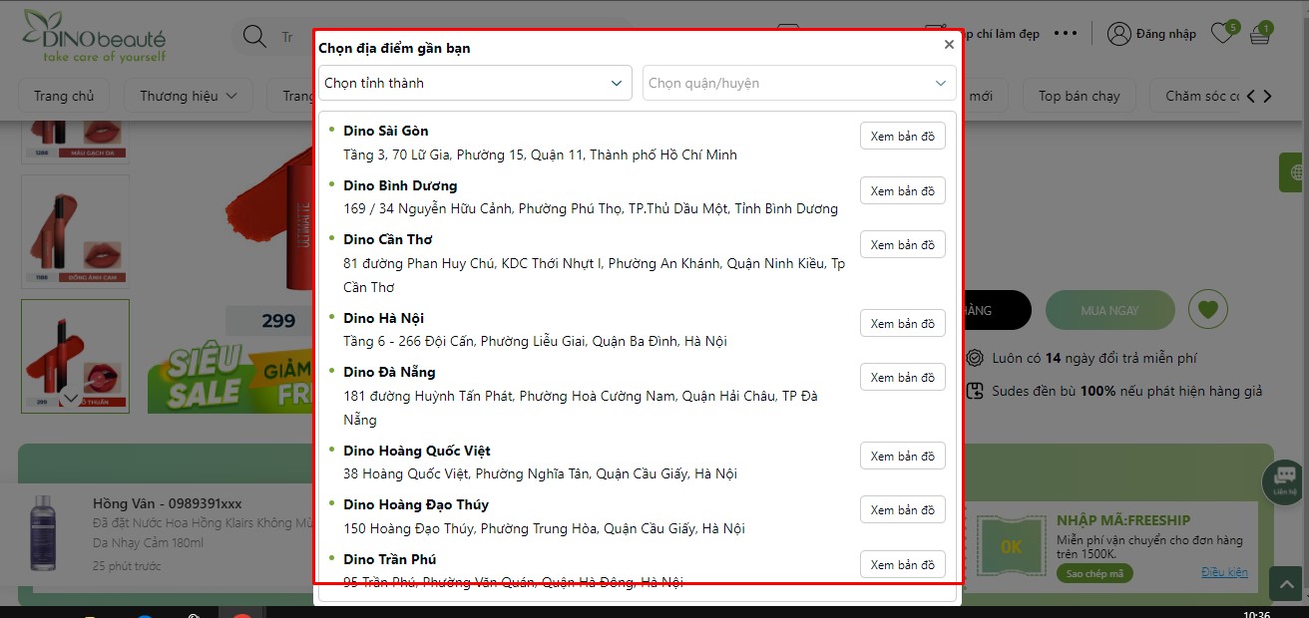1309x618 pixels.
Task: Open the Chọn quận/huyện dropdown
Action: pyautogui.click(x=798, y=83)
